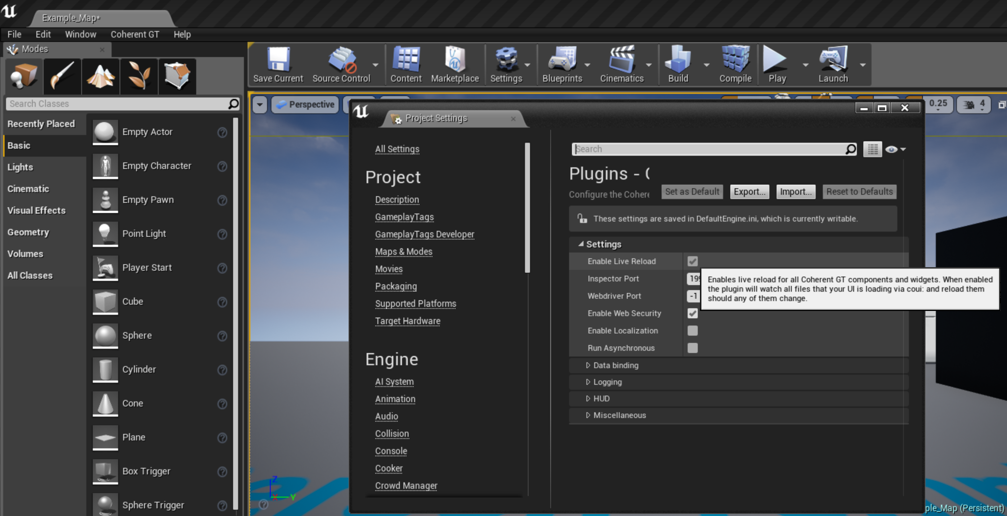Click the Search Classes magnifier icon

(x=233, y=103)
